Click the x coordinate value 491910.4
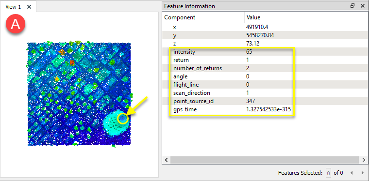 [x=257, y=27]
